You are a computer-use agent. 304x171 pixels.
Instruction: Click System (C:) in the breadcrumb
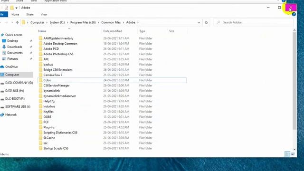(x=57, y=22)
